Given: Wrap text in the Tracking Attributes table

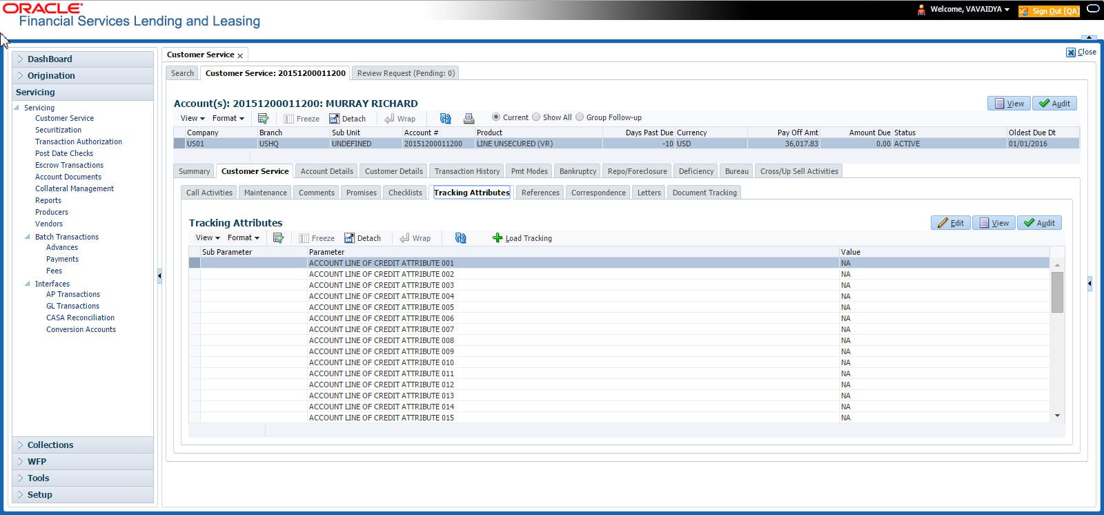Looking at the screenshot, I should click(x=415, y=238).
